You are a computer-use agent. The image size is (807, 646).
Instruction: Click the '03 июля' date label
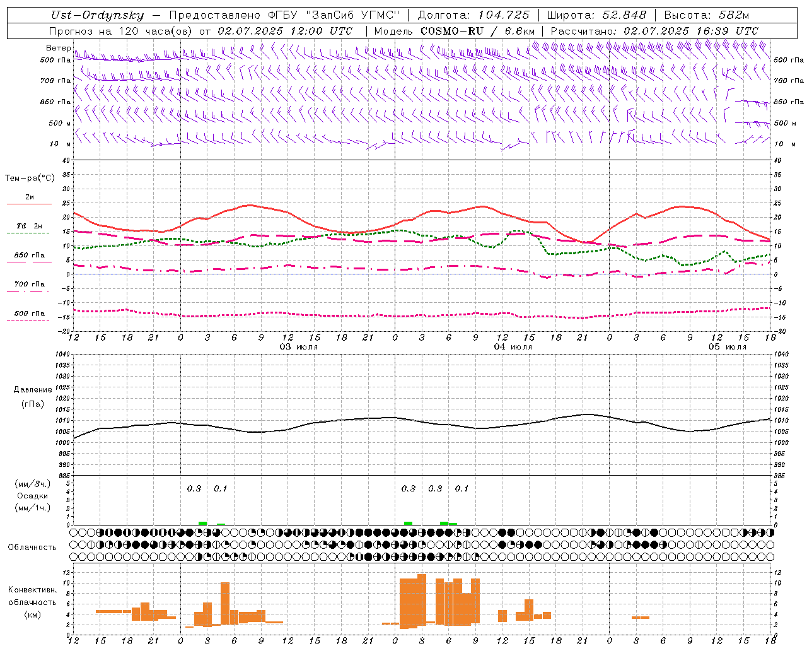(299, 347)
